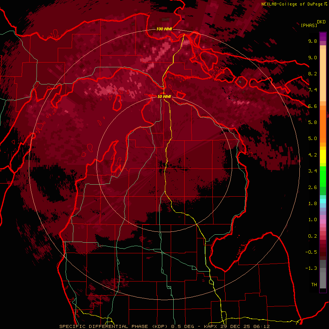Click the 5.8 value on the color scale
Screen dimensions: 329x329
[313, 122]
